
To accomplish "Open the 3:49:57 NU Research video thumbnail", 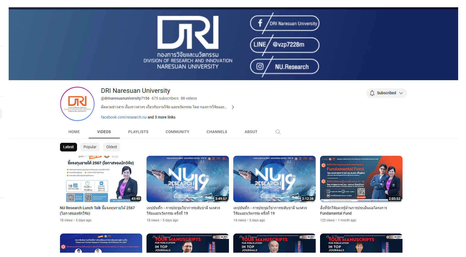I will [x=188, y=179].
